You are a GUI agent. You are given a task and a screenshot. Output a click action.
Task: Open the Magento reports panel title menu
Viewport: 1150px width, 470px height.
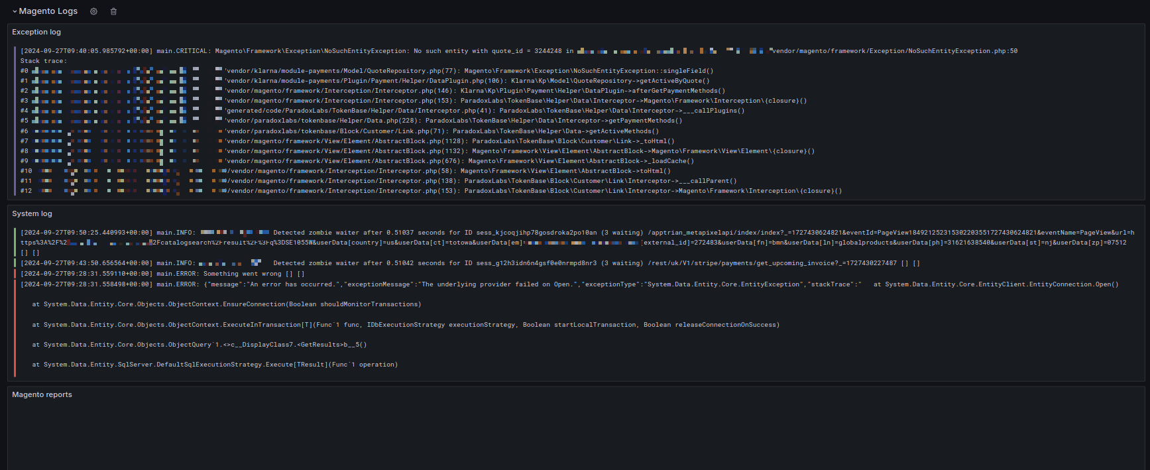click(42, 394)
